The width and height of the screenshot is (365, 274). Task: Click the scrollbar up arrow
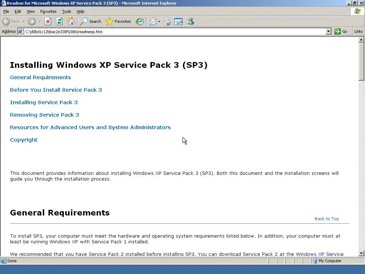[361, 40]
